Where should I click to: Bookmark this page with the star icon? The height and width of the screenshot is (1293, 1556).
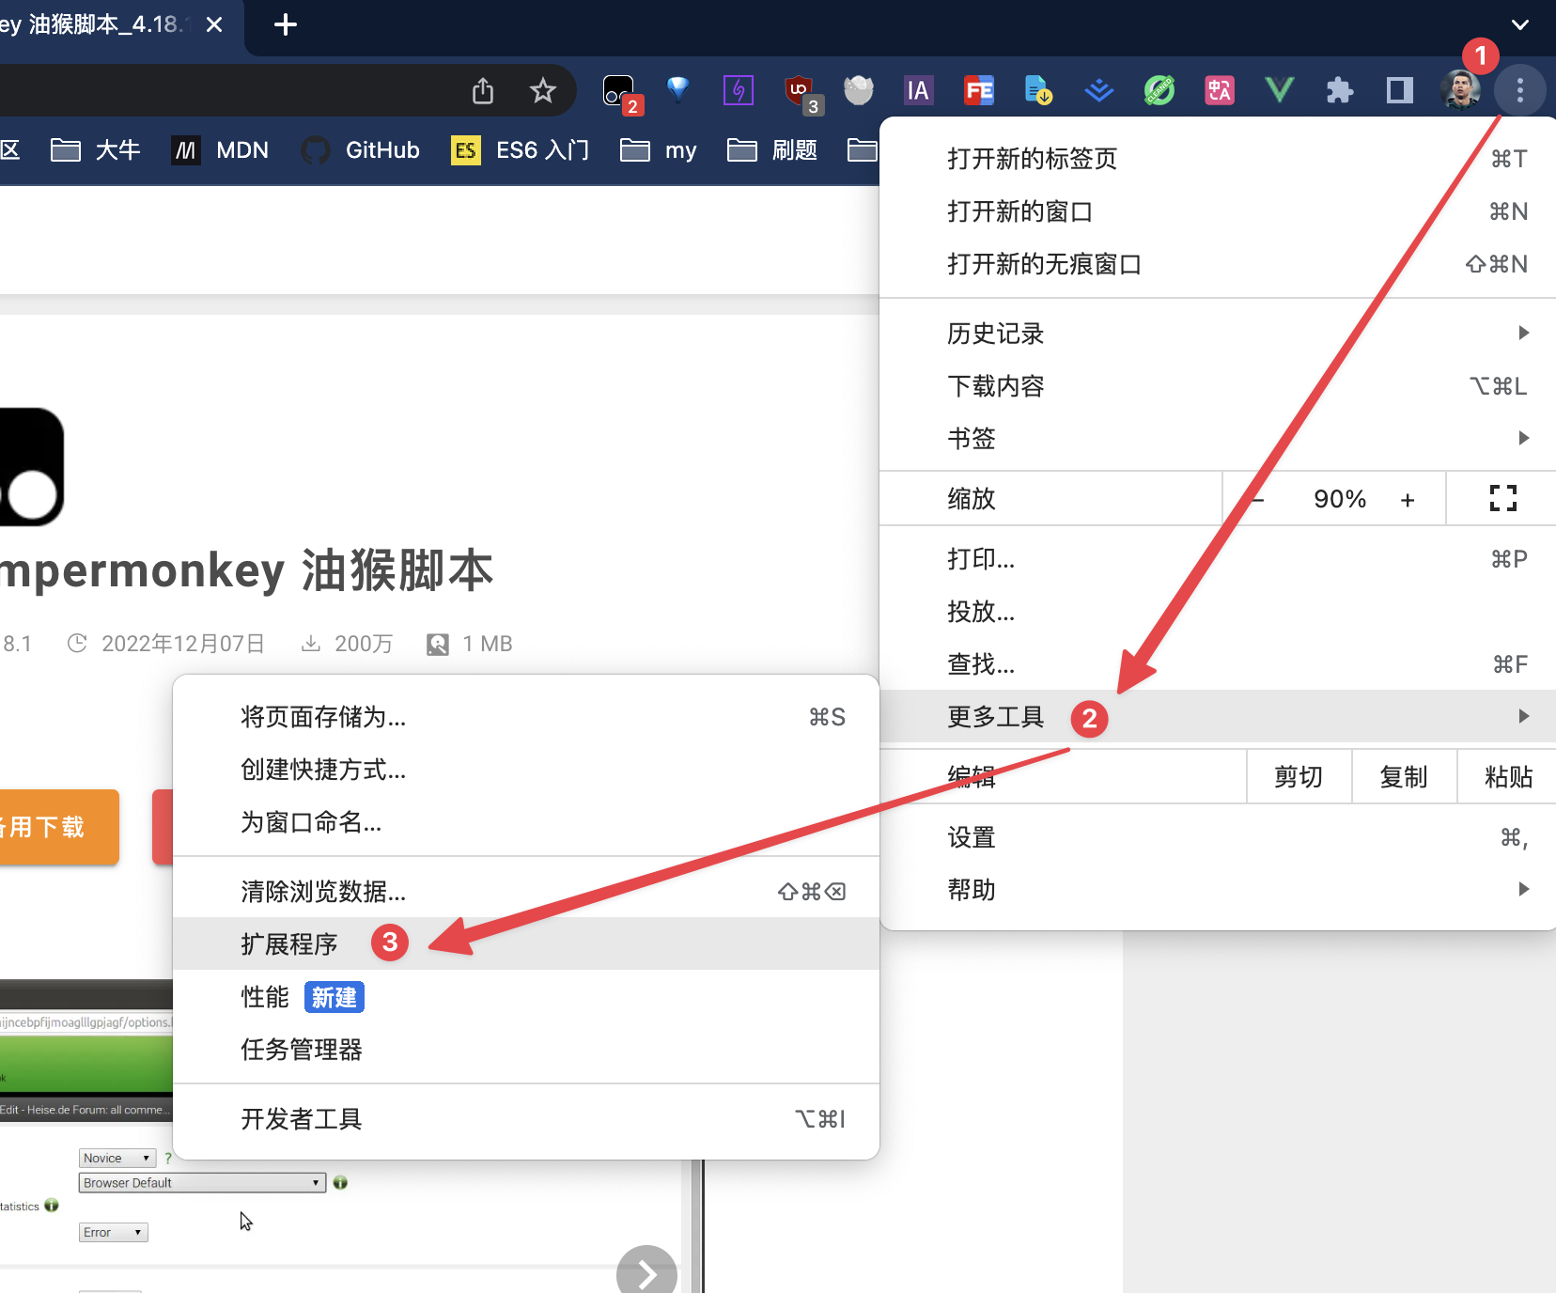pos(542,91)
